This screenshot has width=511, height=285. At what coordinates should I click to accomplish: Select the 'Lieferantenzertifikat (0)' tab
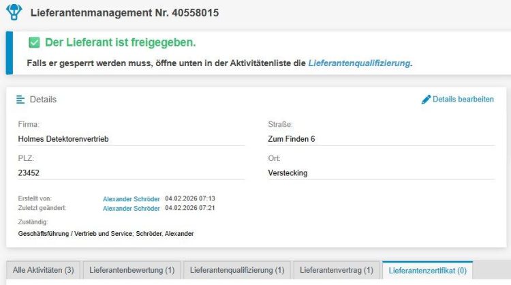[427, 271]
